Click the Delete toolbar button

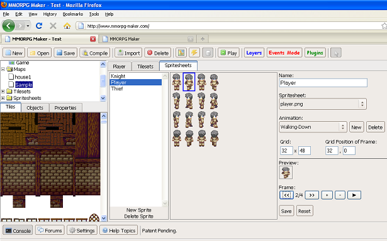[x=158, y=53]
